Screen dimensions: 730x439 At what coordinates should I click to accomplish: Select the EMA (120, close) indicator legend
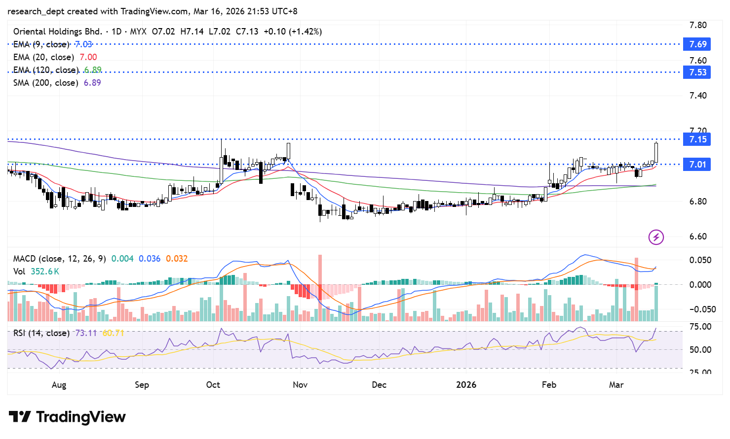[45, 70]
